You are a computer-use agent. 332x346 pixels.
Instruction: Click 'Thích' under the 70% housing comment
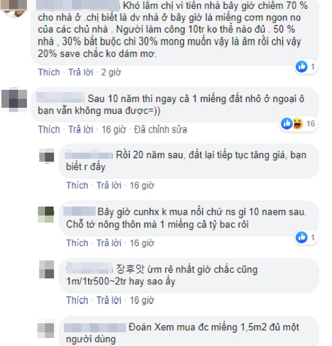49,72
